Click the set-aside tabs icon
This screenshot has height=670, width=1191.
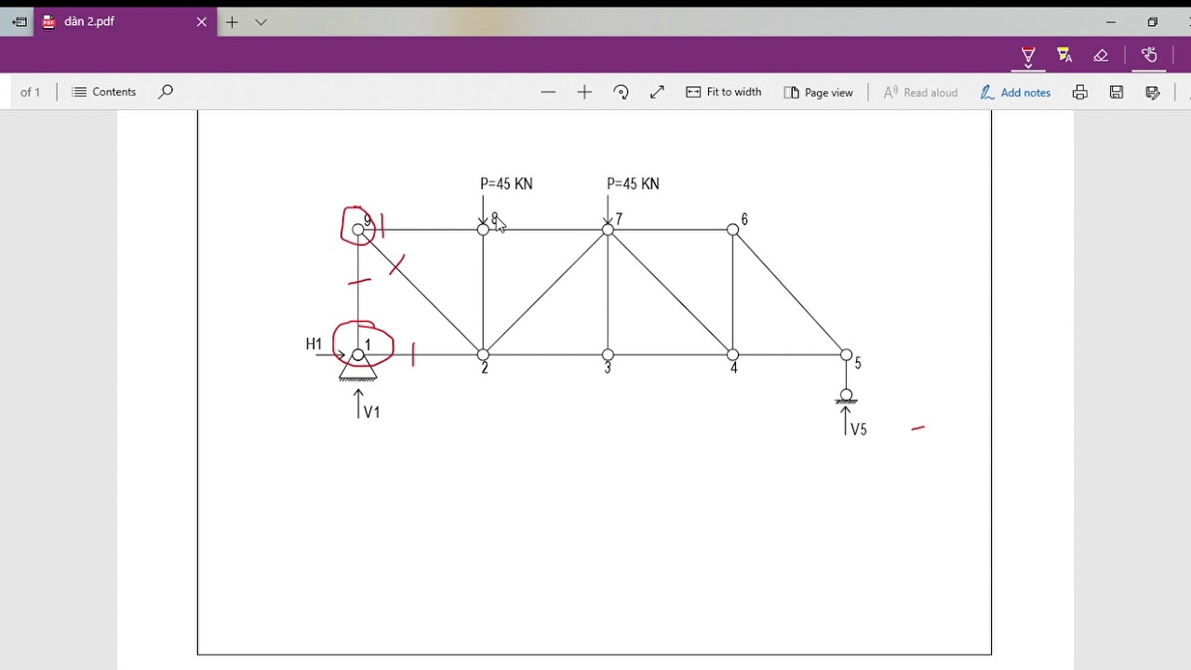[19, 21]
